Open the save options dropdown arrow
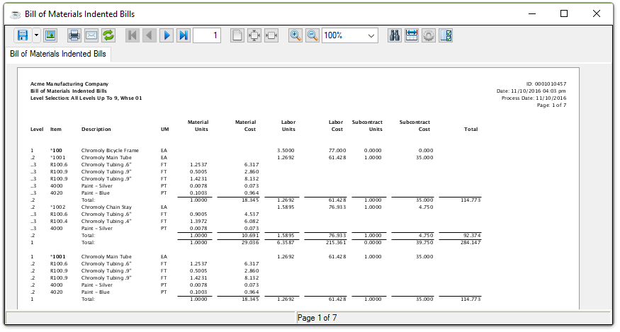The image size is (620, 332). [36, 35]
